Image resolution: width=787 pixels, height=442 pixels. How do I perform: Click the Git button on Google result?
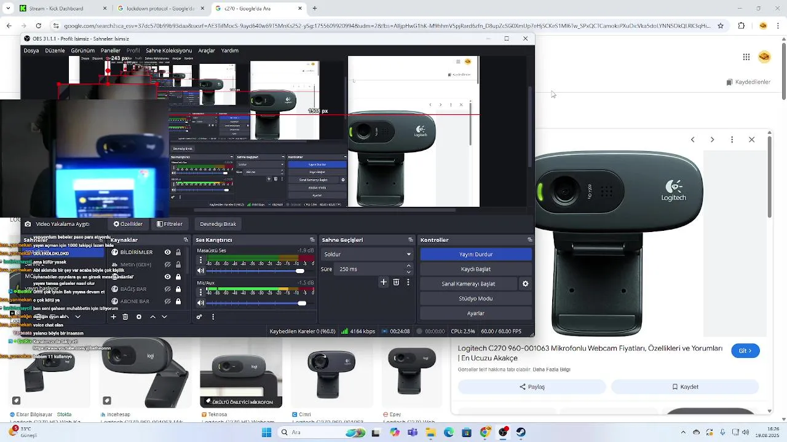(745, 351)
